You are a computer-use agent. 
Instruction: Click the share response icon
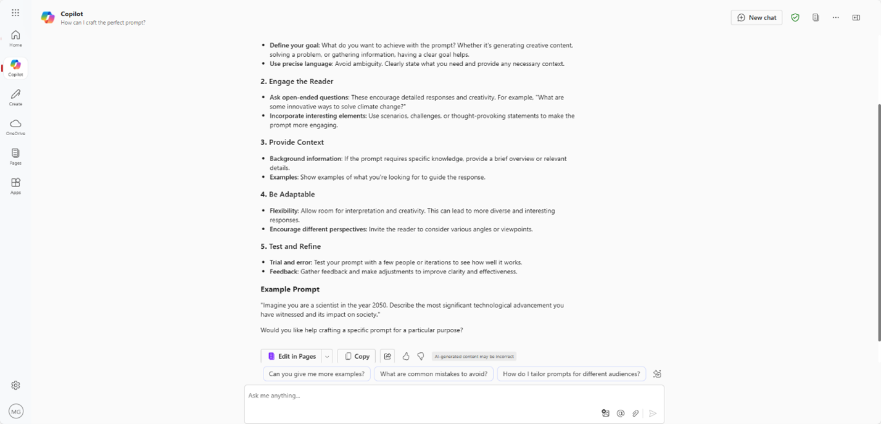pos(387,356)
